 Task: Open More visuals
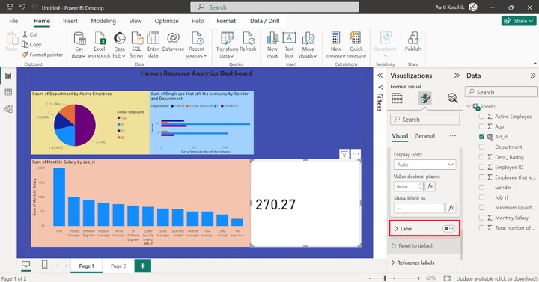tap(308, 45)
